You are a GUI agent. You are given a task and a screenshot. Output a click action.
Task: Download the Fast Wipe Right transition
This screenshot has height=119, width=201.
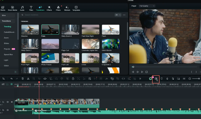(97, 32)
